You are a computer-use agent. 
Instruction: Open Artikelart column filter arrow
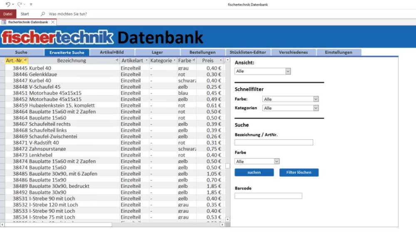coord(146,60)
